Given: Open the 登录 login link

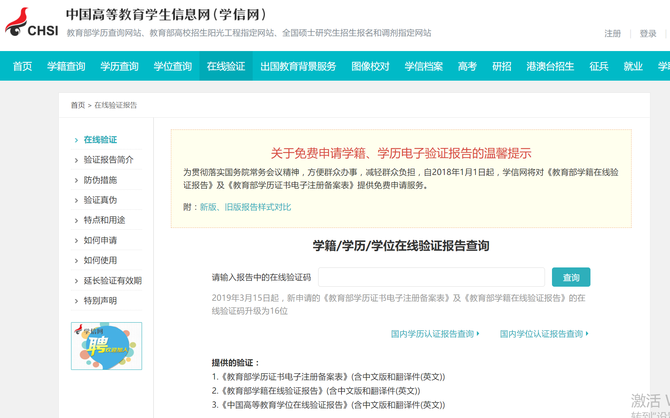Looking at the screenshot, I should coord(648,34).
